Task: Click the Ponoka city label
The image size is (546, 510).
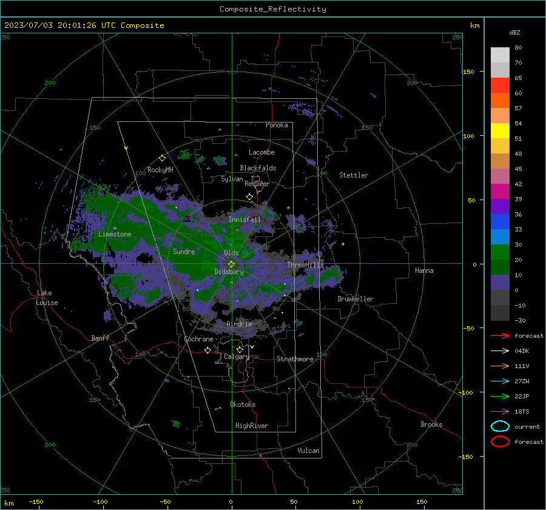Action: point(277,125)
